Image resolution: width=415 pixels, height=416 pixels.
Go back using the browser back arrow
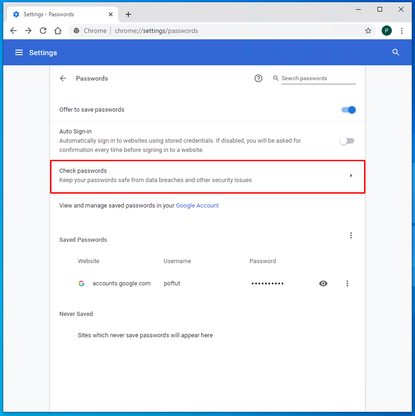(x=13, y=31)
